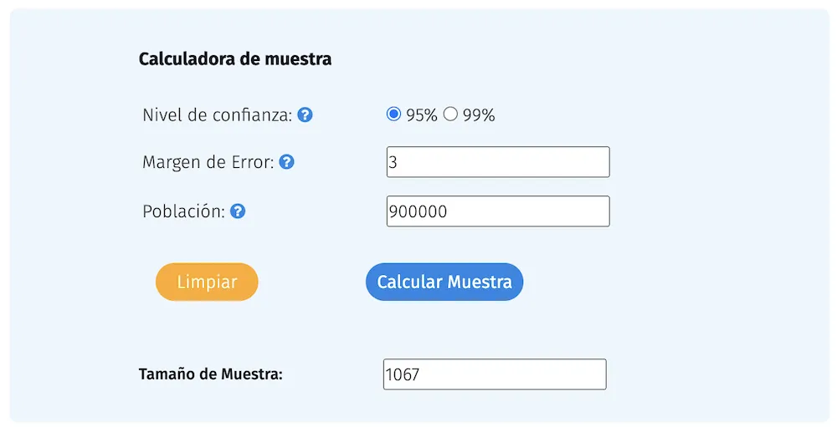Click the Nivel de confianza label

click(x=217, y=115)
